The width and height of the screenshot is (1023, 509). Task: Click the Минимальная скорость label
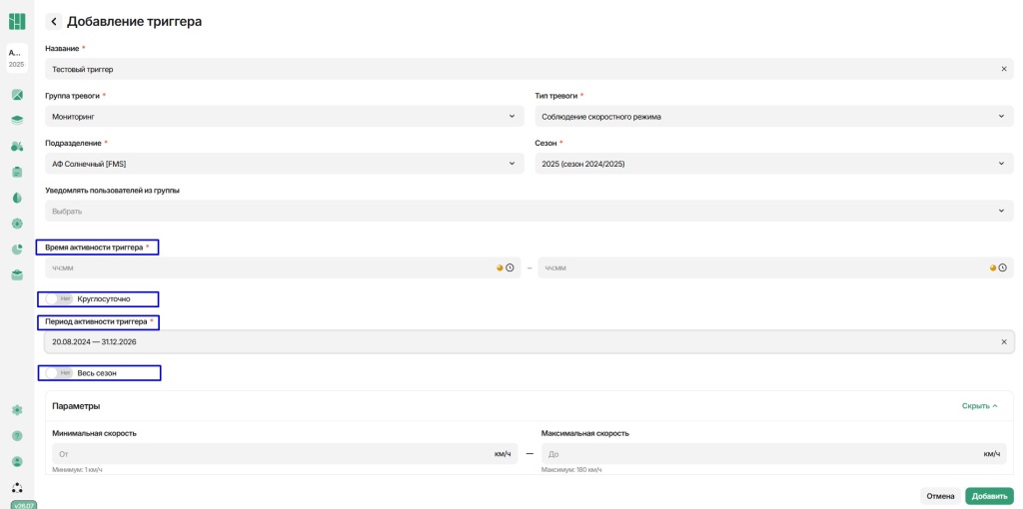(x=95, y=433)
